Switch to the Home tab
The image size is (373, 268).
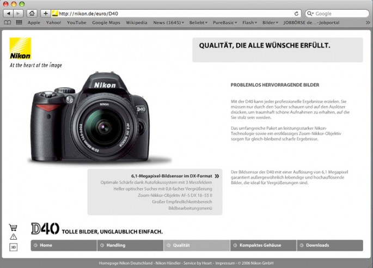pos(64,245)
